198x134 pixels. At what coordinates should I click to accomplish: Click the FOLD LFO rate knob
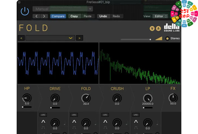[x=86, y=123]
